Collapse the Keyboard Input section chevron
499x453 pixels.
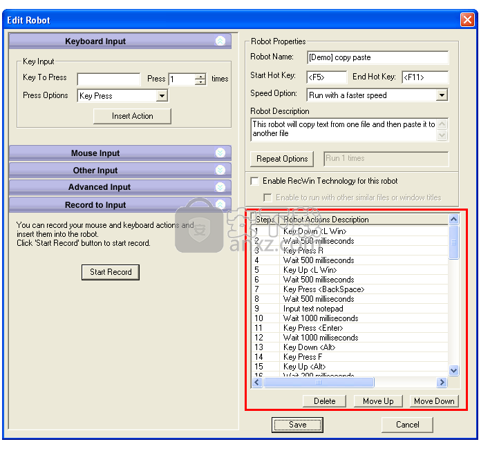220,41
